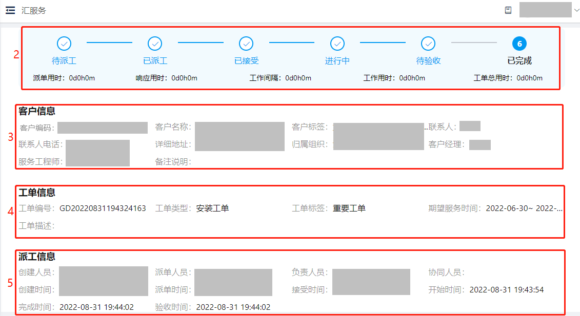This screenshot has width=580, height=316.
Task: Click the 已派工 step checkmark circle
Action: [x=155, y=44]
